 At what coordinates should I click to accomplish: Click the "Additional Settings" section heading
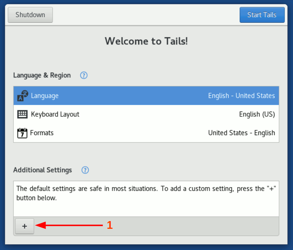42,170
